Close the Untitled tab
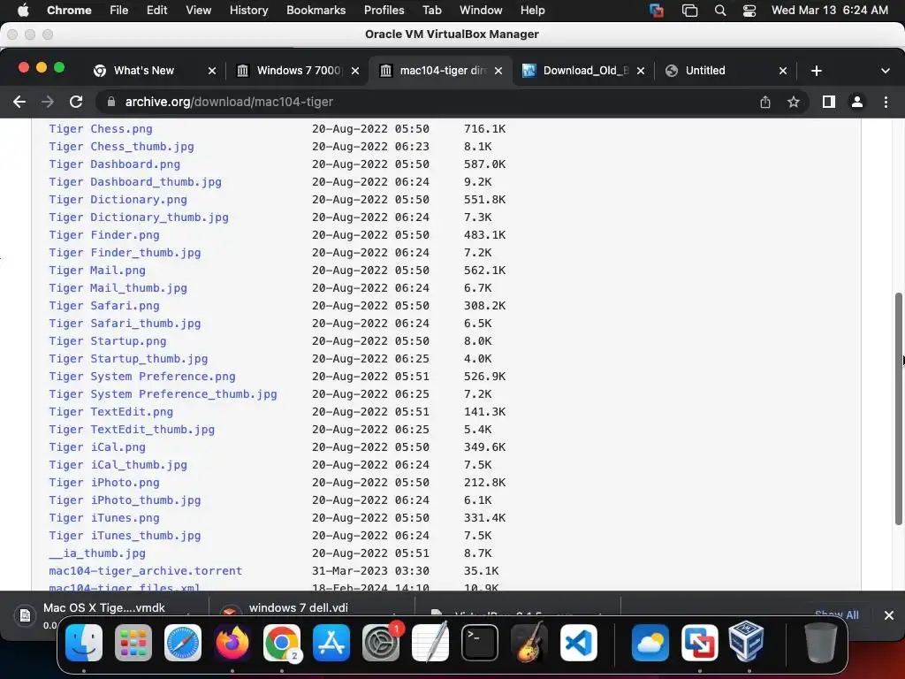Viewport: 905px width, 679px height. (783, 71)
